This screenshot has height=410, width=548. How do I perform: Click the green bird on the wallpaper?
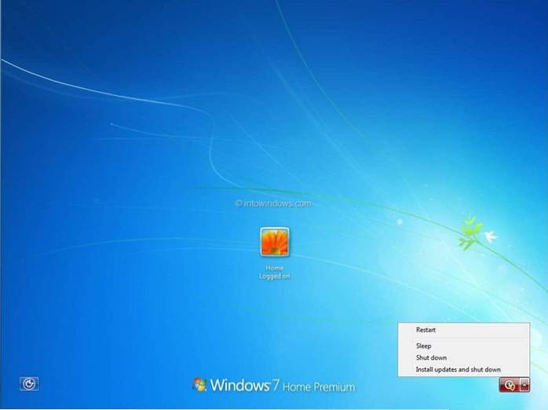click(471, 228)
